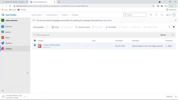Viewport: 178px width, 100px height.
Task: Click the Deprecate toolbar button
Action: (135, 27)
